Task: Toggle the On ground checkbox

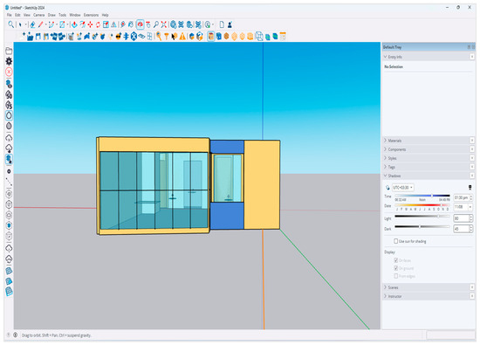Action: pyautogui.click(x=396, y=268)
